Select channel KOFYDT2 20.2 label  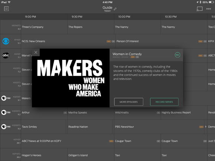point(16,155)
